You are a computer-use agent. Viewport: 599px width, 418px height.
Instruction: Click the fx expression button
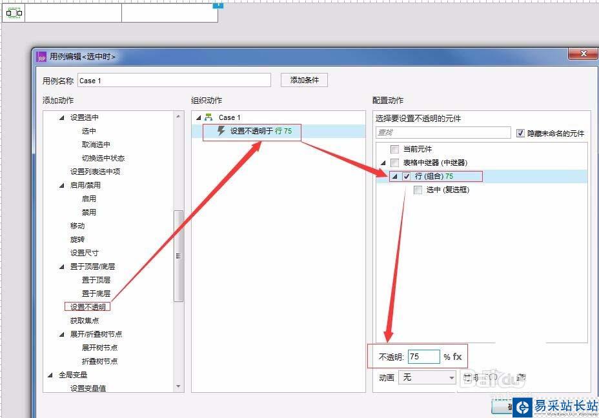[457, 357]
